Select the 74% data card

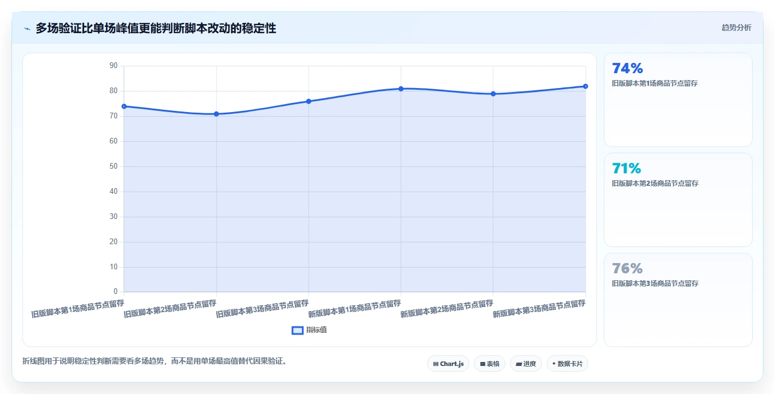(678, 100)
